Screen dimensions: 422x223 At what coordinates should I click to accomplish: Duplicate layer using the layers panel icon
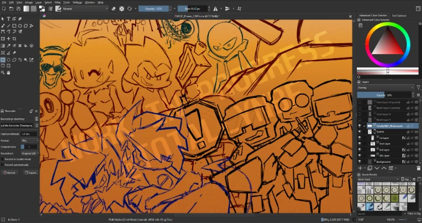[370, 168]
